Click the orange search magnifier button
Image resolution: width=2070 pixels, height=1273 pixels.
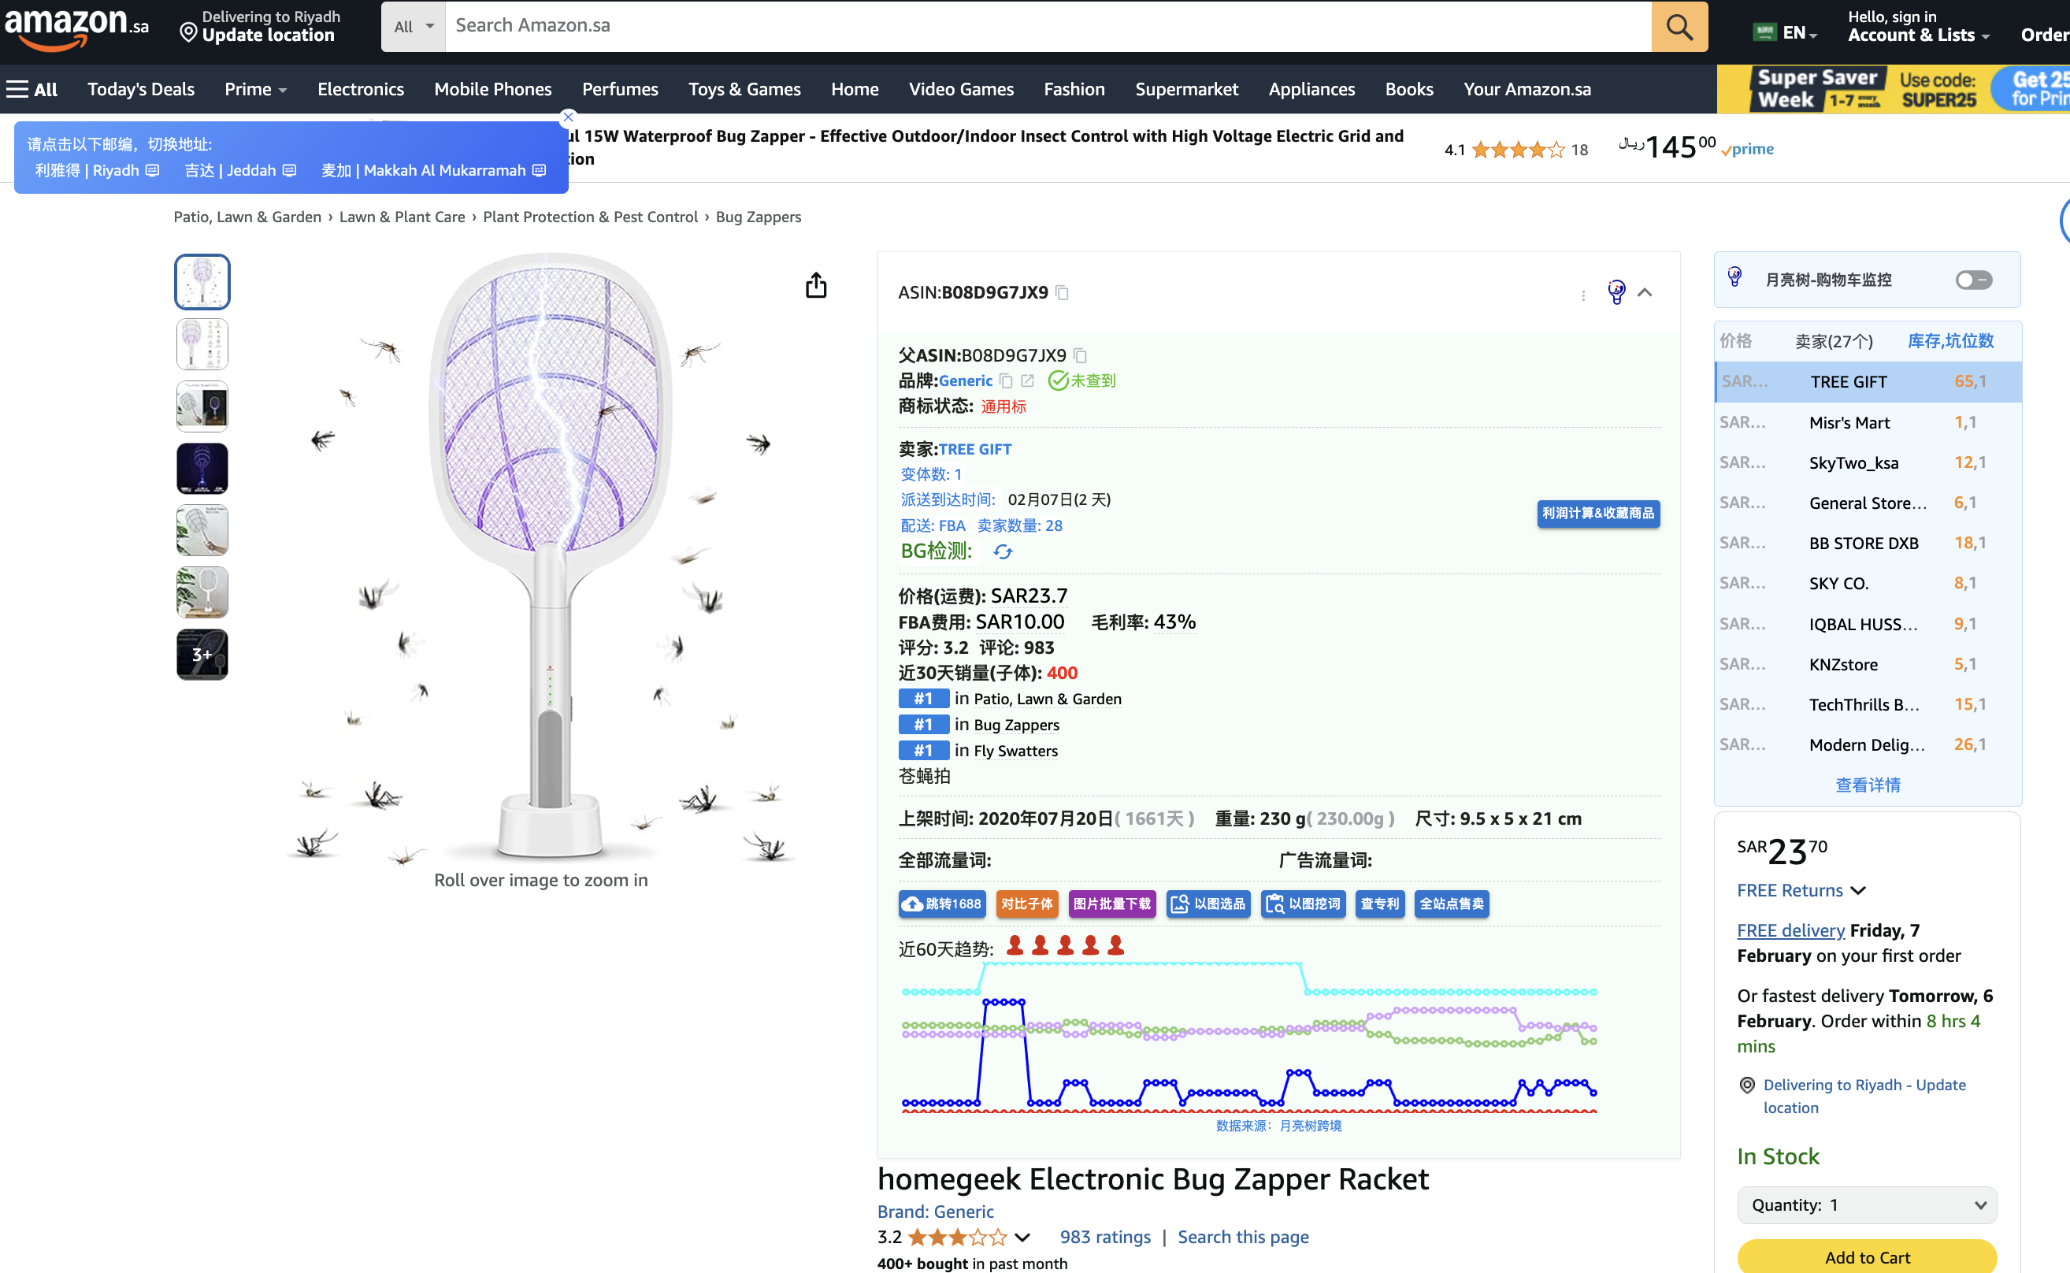coord(1679,27)
